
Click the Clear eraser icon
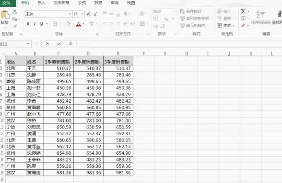(x=243, y=25)
